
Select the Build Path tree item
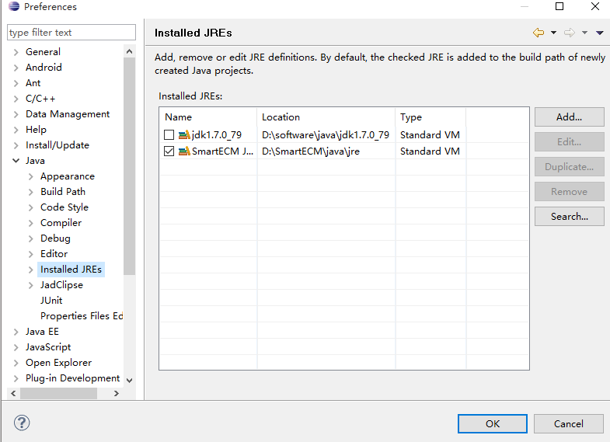click(63, 192)
